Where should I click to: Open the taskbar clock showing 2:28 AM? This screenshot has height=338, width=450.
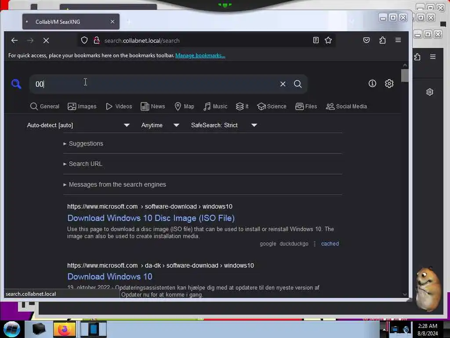(x=428, y=330)
